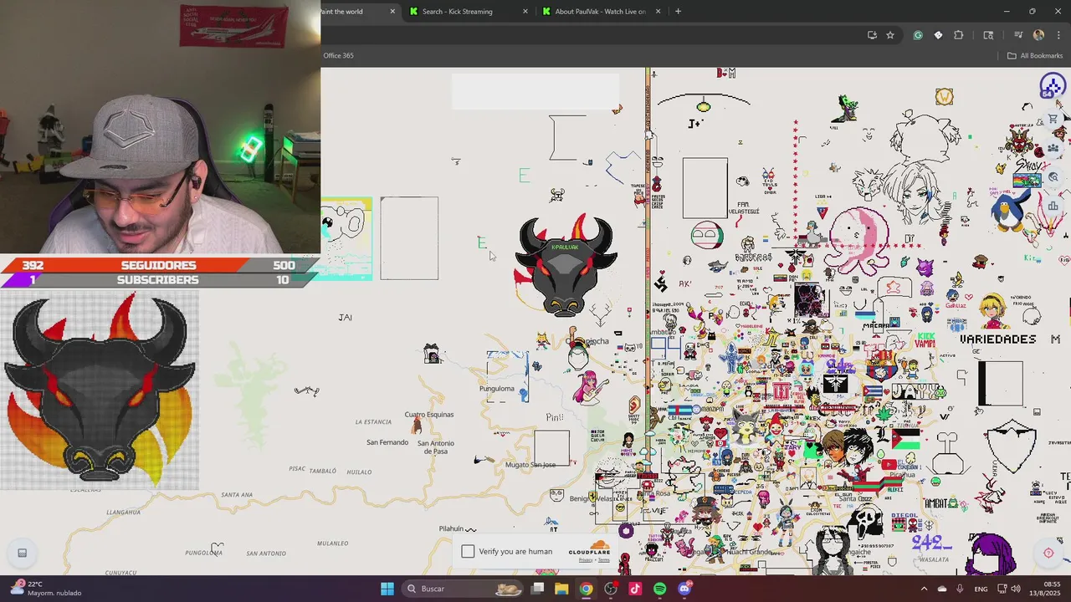The height and width of the screenshot is (602, 1071).
Task: Click the San Fernando map label
Action: [x=387, y=442]
